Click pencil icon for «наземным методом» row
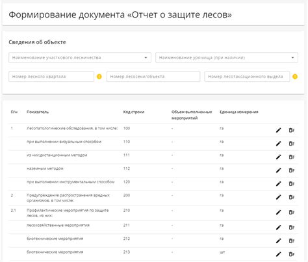The width and height of the screenshot is (308, 262). 278,170
